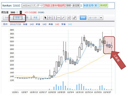The width and height of the screenshot is (127, 98).
Task: Switch to the 月足 monthly chart tab
Action: tap(35, 18)
